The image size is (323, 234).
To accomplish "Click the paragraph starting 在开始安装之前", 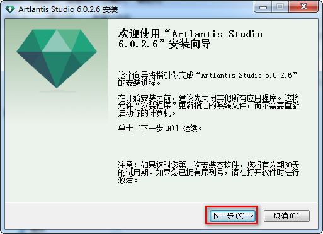I will pyautogui.click(x=208, y=106).
